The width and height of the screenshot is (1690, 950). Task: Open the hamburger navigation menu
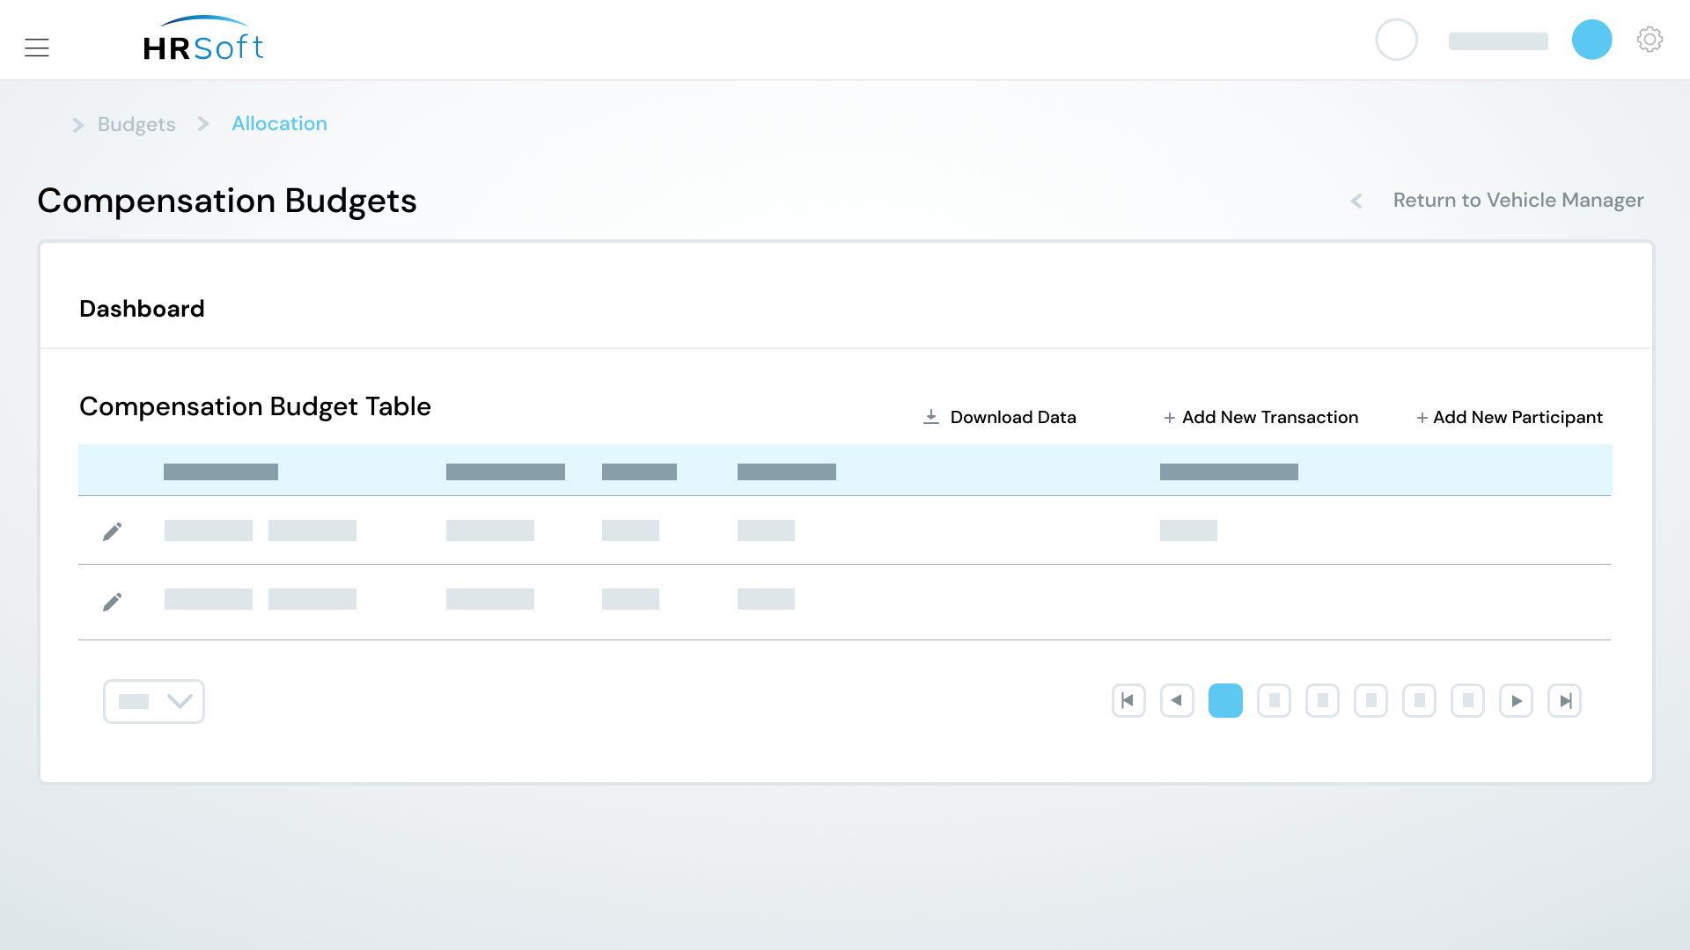(37, 47)
